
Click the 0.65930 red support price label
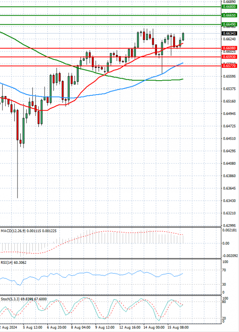[229, 57]
